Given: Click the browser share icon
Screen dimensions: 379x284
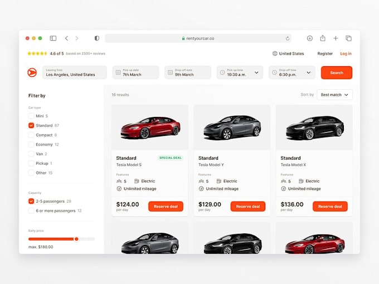Looking at the screenshot, I should click(323, 38).
